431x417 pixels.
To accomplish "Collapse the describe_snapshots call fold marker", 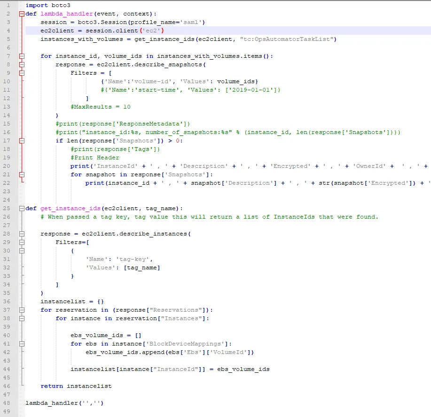I will (x=22, y=64).
